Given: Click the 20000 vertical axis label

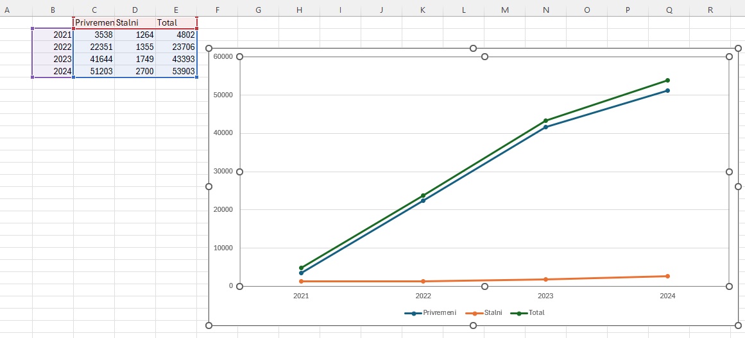Looking at the screenshot, I should point(223,209).
